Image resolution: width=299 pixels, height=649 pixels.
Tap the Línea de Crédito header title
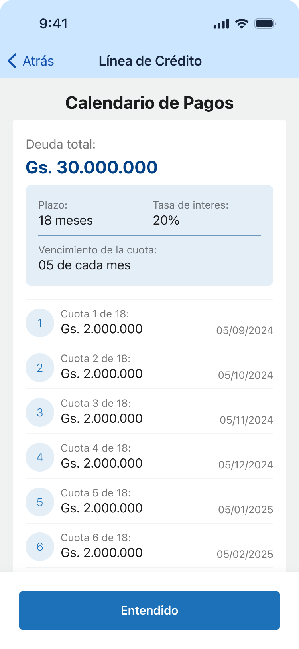pyautogui.click(x=150, y=61)
